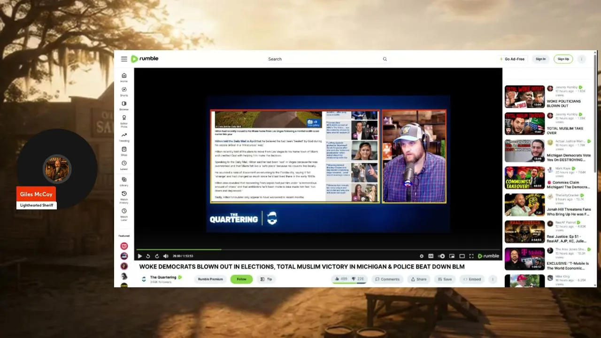This screenshot has height=338, width=601.
Task: Open the Shop sidebar item
Action: 124,151
